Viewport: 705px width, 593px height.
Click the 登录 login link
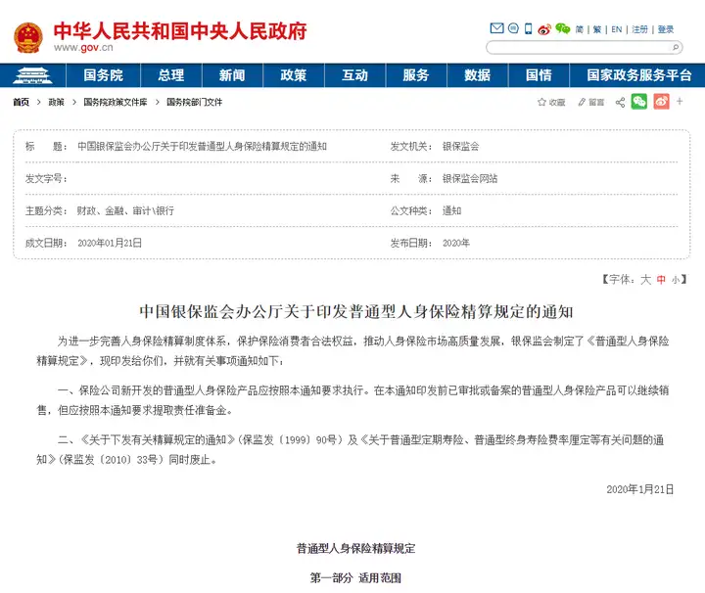click(666, 29)
